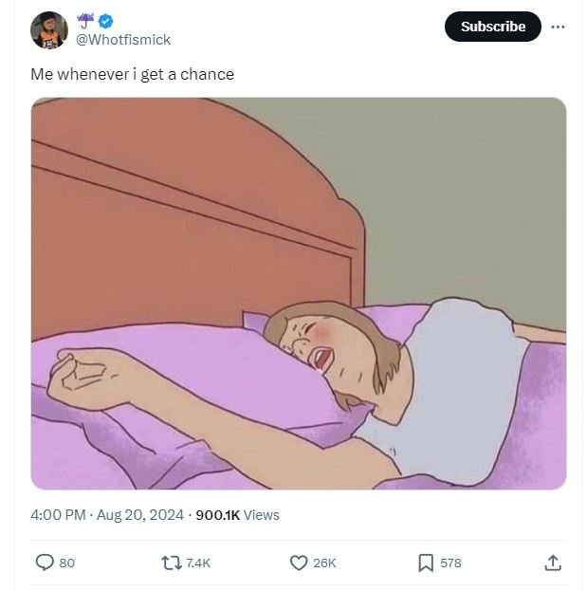Open the three-dot more options menu
The height and width of the screenshot is (591, 587).
pos(558,26)
